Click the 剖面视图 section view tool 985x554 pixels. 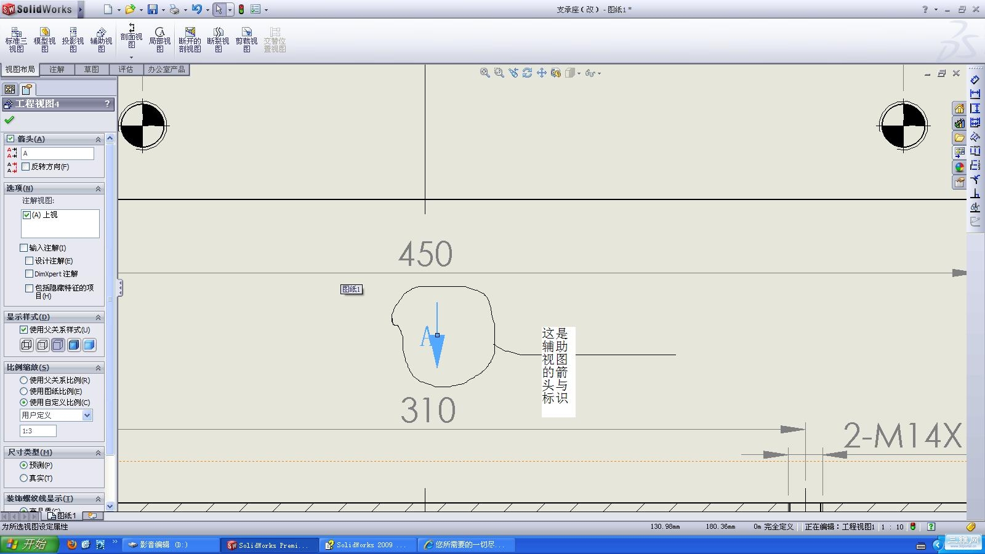(x=131, y=37)
